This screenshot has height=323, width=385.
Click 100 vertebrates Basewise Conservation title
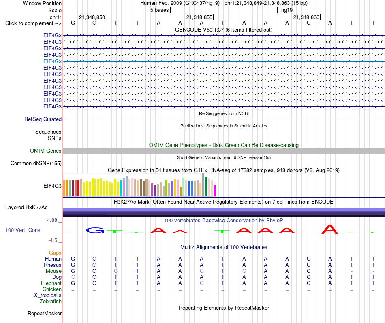click(224, 221)
